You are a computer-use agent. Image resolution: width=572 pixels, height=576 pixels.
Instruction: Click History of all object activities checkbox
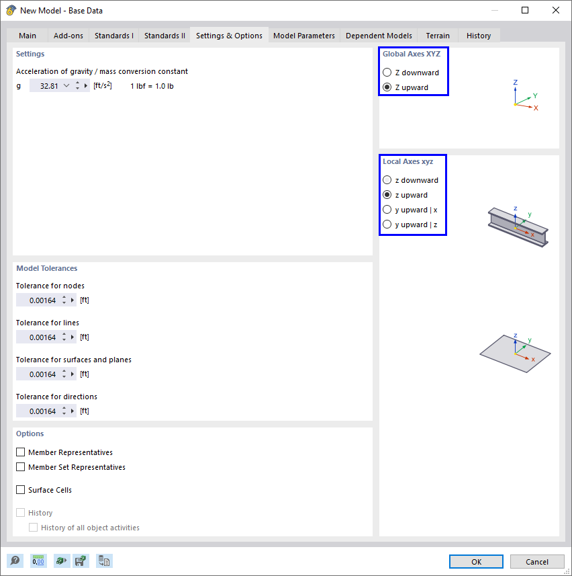tap(33, 528)
